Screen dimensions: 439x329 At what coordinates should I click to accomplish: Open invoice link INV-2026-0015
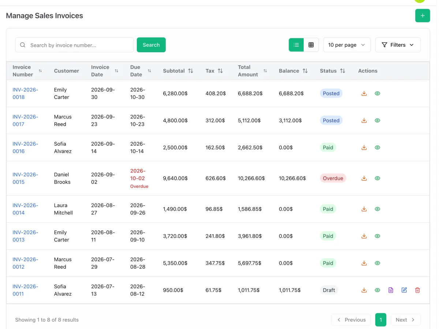[x=25, y=178]
